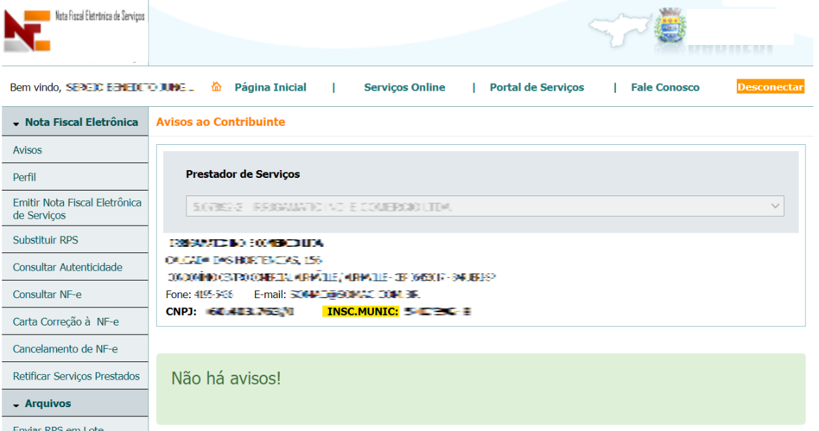Open Fale Conosco
Screen dimensions: 819x431
point(665,86)
